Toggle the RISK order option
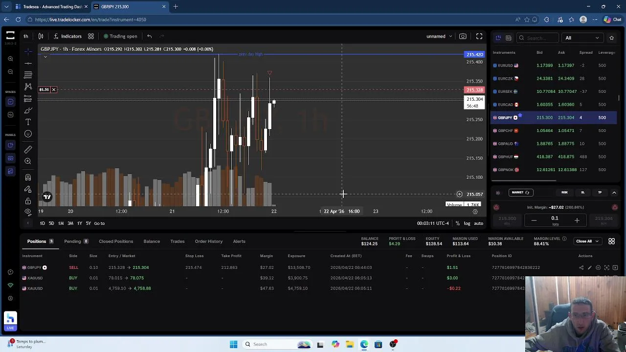Viewport: 626px width, 352px height. coord(564,193)
